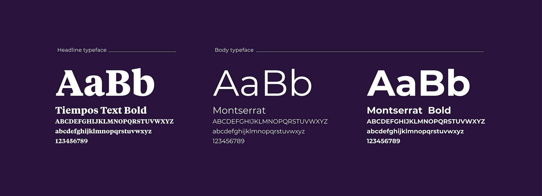Screen dimensions: 542x196
Task: Click the 'Montserrat Bold' font name
Action: click(409, 111)
